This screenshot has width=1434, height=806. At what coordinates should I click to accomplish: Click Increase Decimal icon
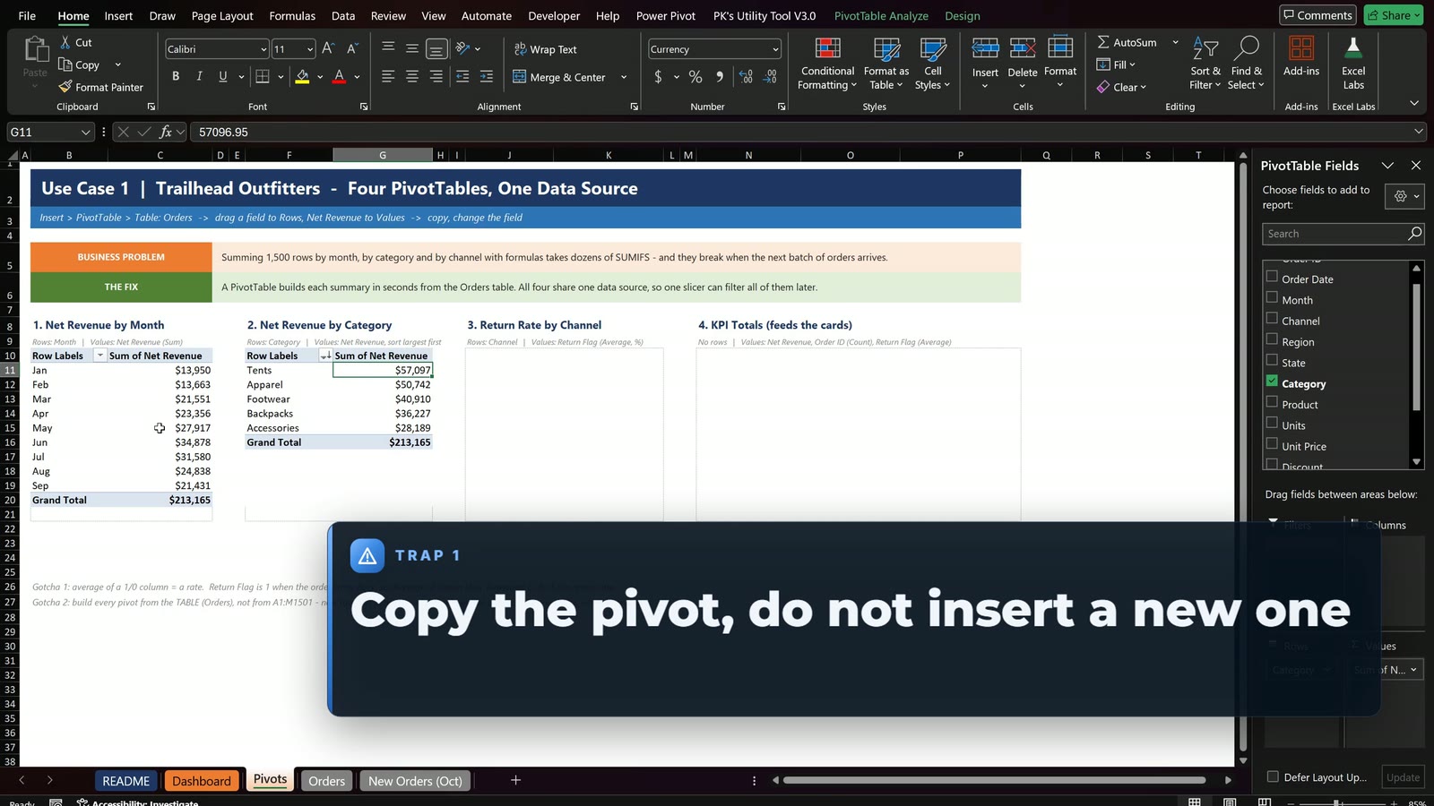coord(746,77)
